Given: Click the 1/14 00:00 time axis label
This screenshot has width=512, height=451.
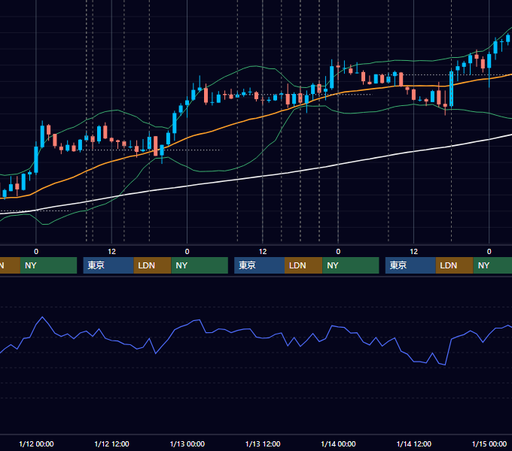Looking at the screenshot, I should click(338, 443).
